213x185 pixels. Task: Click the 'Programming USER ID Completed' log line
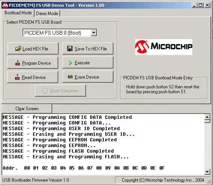point(61,129)
